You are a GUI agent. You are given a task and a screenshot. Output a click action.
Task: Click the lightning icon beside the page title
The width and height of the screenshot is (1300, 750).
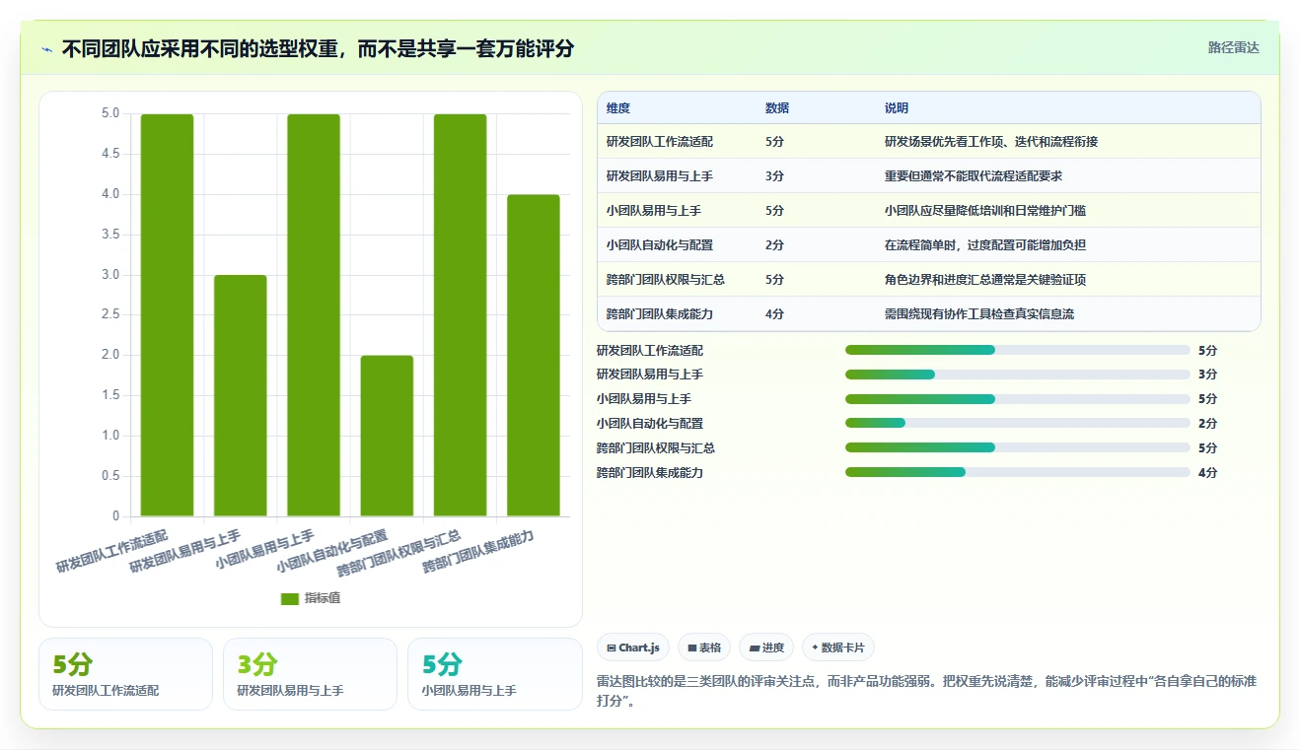(x=47, y=49)
